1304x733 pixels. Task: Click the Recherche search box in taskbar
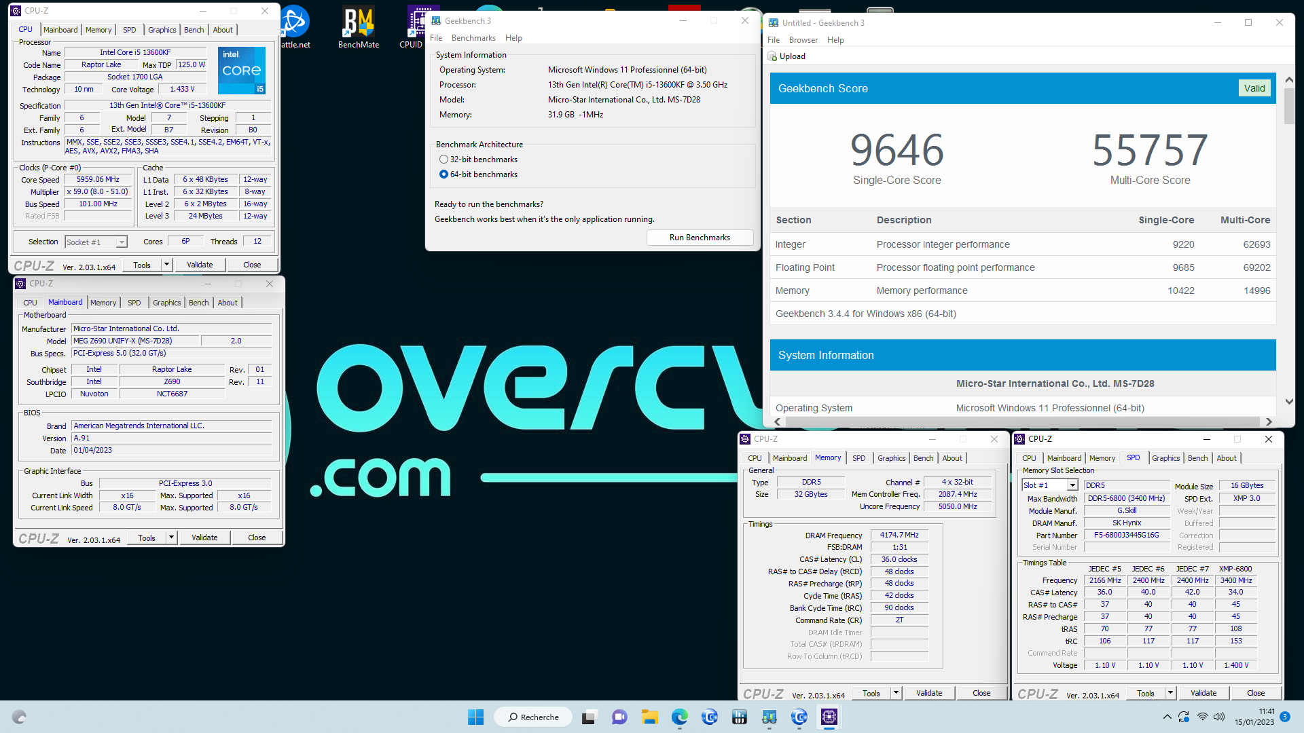pyautogui.click(x=533, y=717)
